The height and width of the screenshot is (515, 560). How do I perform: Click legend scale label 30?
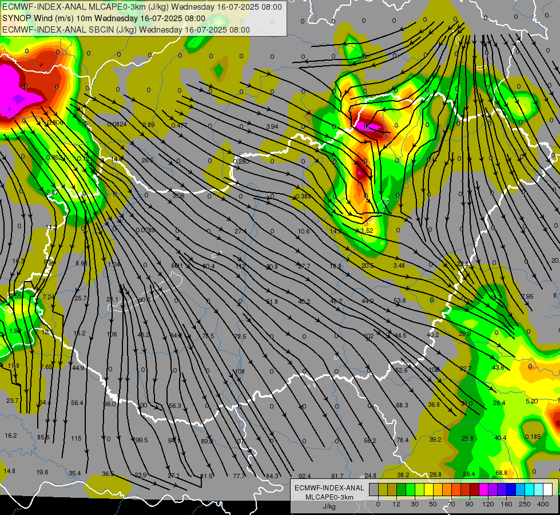(x=415, y=504)
